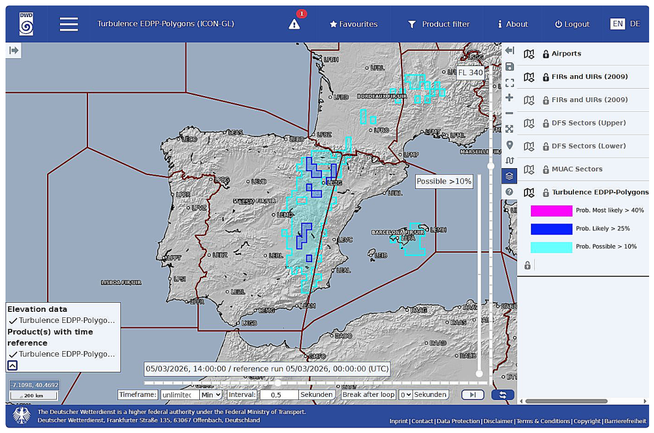The image size is (654, 433).
Task: Toggle the lock on Turbulence EDPP-Polygons layer
Action: (x=546, y=192)
